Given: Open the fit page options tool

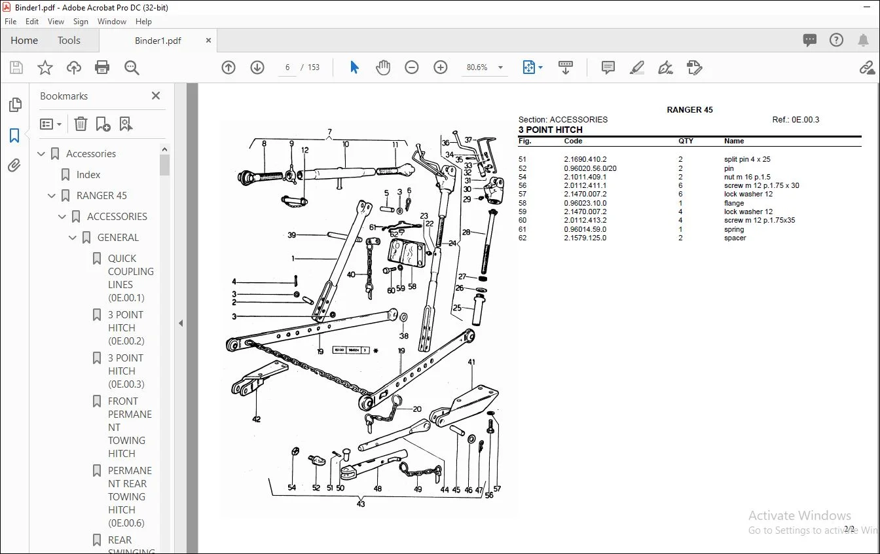Looking at the screenshot, I should (x=532, y=67).
